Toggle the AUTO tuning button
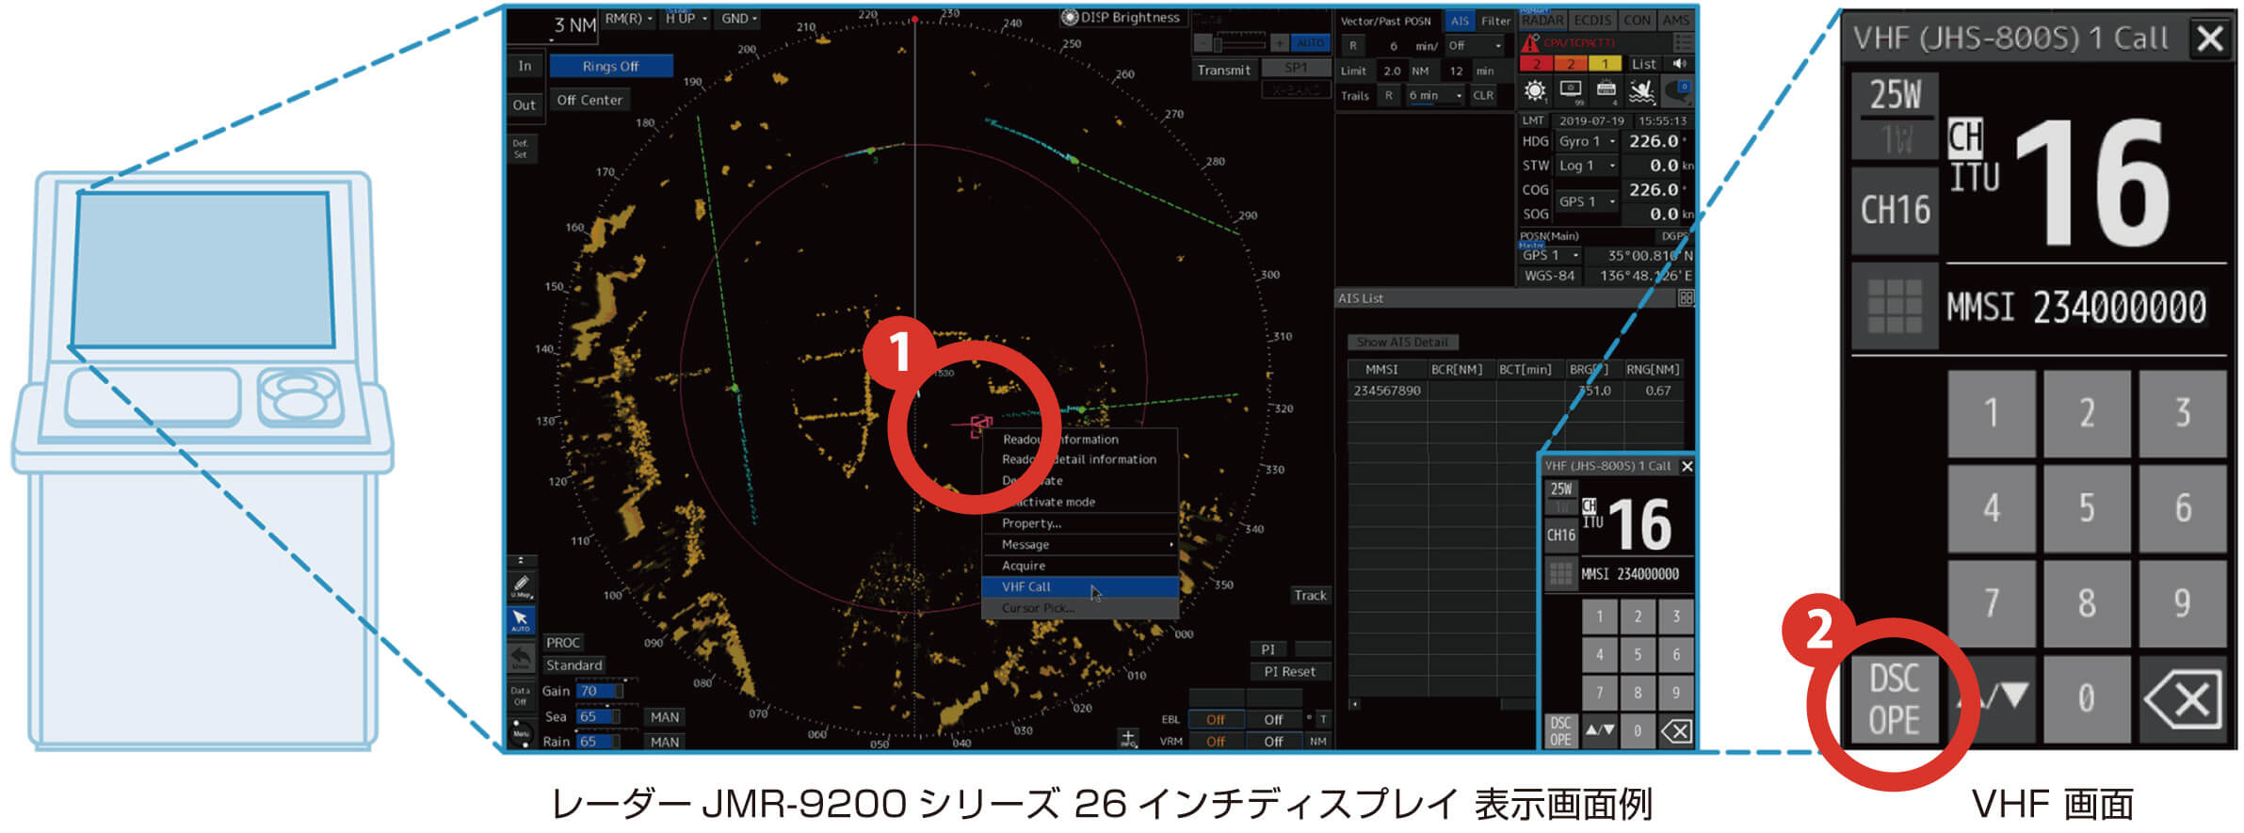This screenshot has height=833, width=2244. coord(1310,43)
